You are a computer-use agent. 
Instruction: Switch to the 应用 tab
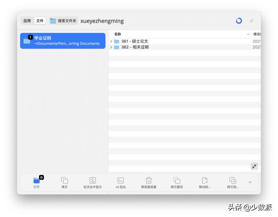[27, 21]
